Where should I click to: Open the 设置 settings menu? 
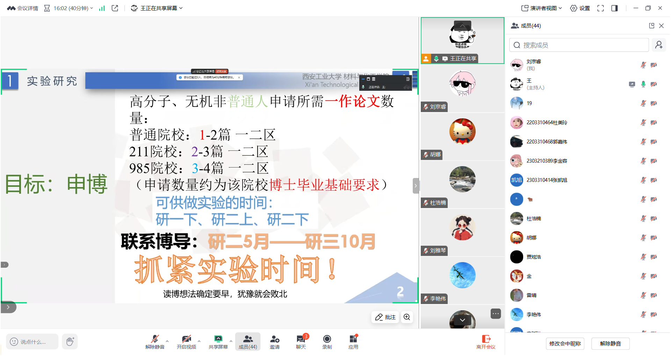click(580, 8)
